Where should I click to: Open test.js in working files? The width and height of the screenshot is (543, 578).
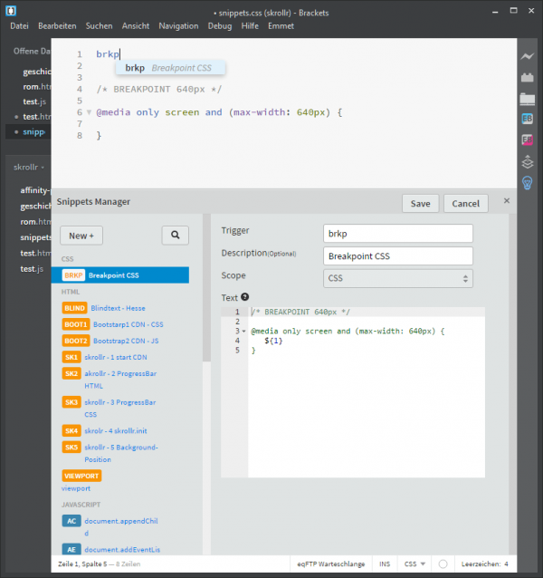[34, 101]
